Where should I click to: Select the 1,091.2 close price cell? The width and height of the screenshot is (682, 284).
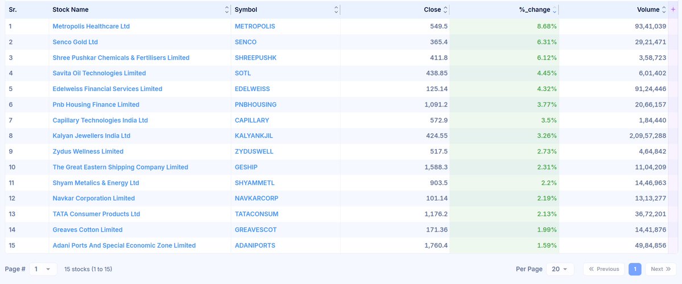point(395,104)
